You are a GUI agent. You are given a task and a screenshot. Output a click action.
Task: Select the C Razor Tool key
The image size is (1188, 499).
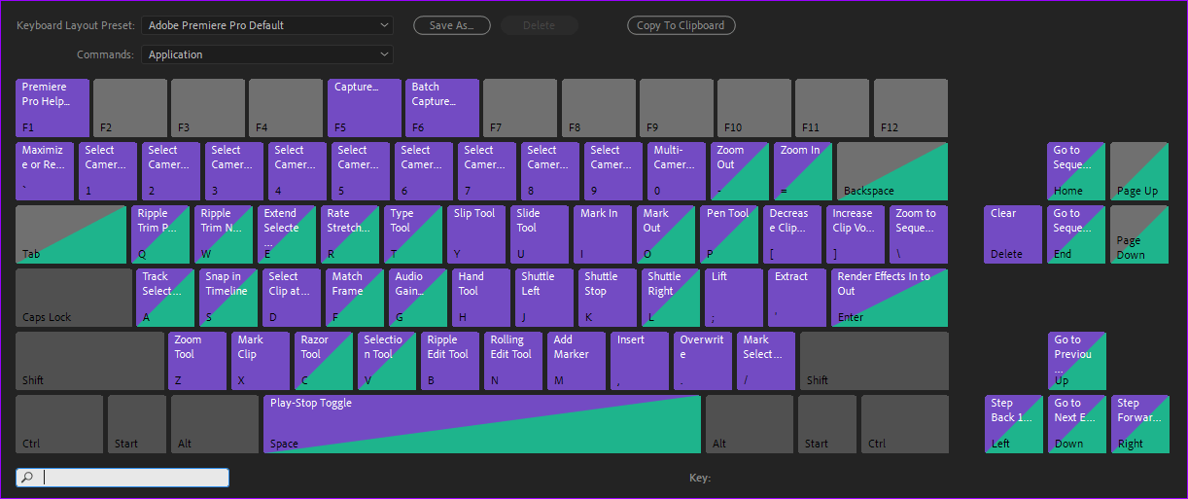click(x=324, y=361)
